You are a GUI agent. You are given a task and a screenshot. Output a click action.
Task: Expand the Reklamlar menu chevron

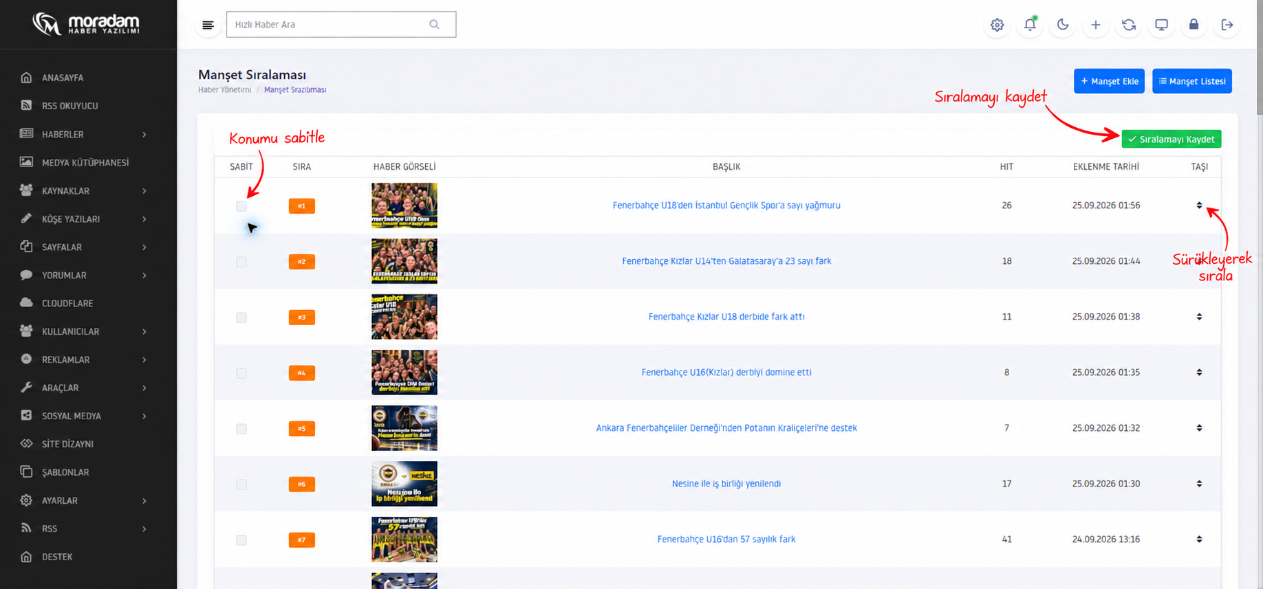[x=144, y=360]
